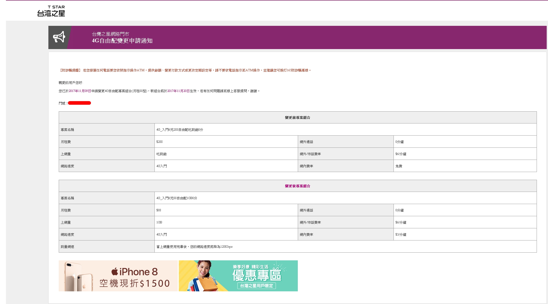Select plan name 4G_入門6元288自由配吃到飽0分
Viewport: 548px width, 304px height.
click(x=180, y=130)
